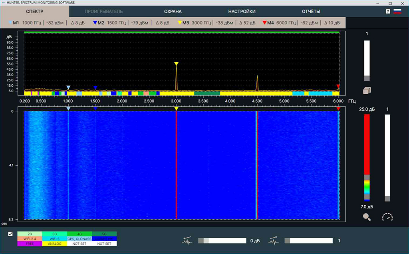Image resolution: width=409 pixels, height=254 pixels.
Task: Select the WIFI 5 legend swatch
Action: click(54, 239)
